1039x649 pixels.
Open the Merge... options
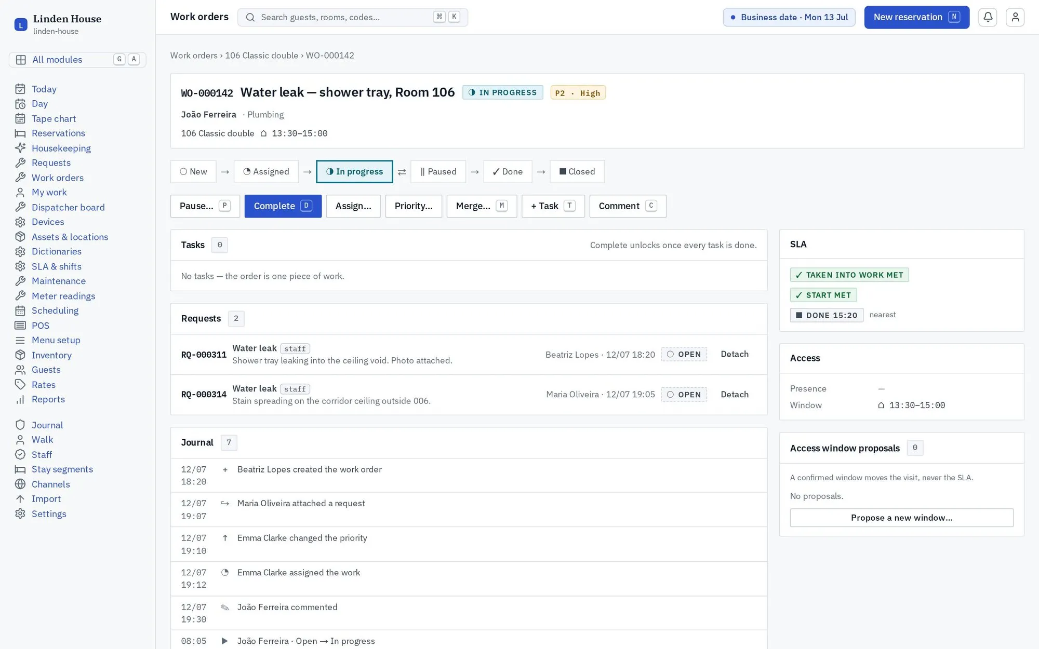click(482, 206)
